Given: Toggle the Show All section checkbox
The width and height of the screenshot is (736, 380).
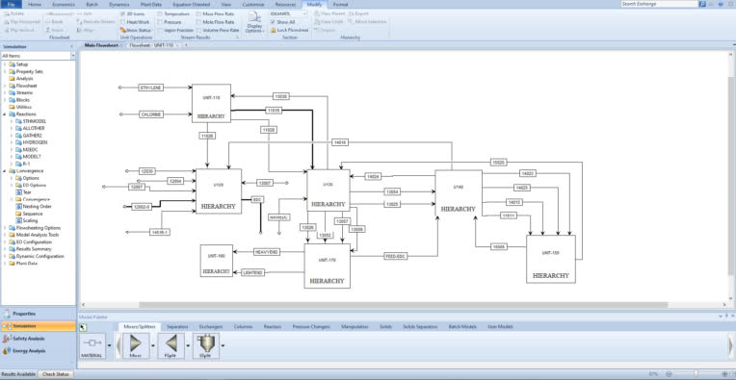Looking at the screenshot, I should (x=273, y=22).
